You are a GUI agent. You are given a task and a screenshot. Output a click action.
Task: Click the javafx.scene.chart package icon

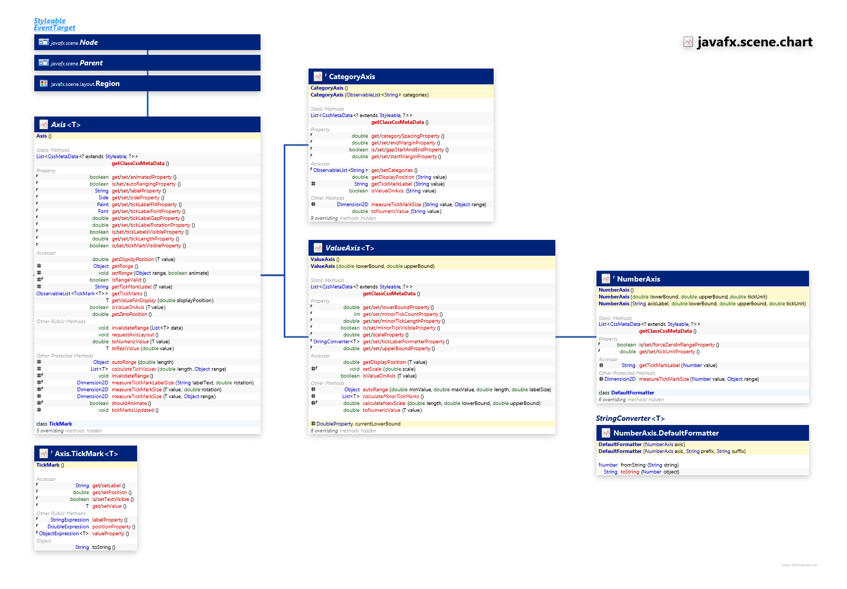click(688, 42)
